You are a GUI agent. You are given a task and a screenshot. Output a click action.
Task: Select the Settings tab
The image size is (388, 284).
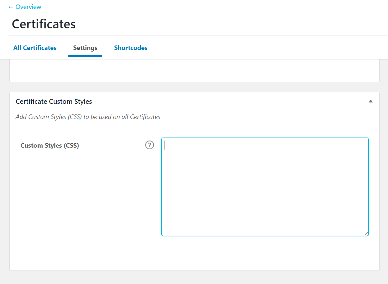click(85, 48)
